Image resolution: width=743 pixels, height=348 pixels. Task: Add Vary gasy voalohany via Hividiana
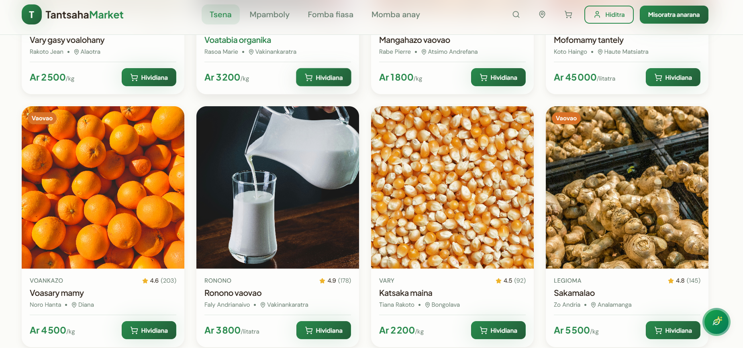click(x=149, y=77)
